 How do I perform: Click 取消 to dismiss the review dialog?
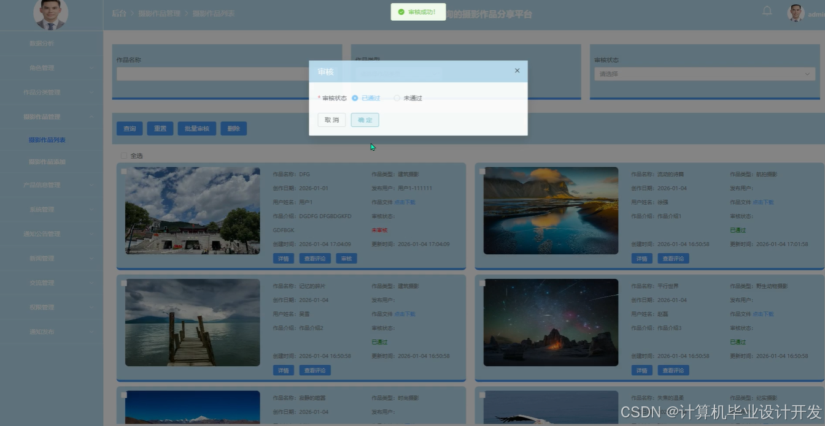pos(331,120)
